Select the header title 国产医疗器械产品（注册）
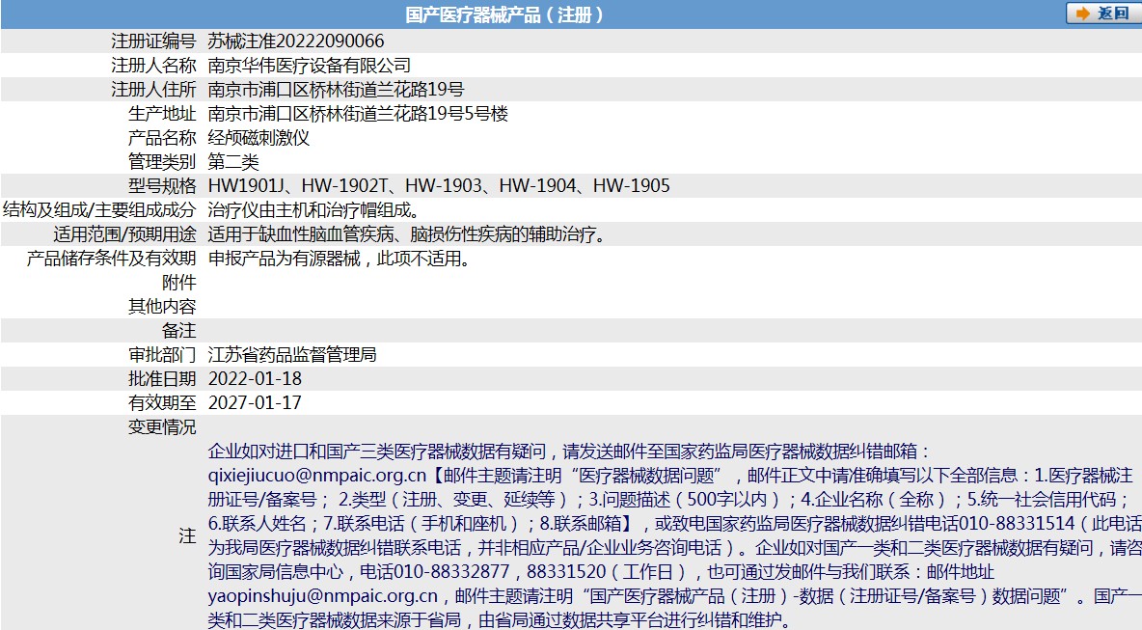 point(504,14)
